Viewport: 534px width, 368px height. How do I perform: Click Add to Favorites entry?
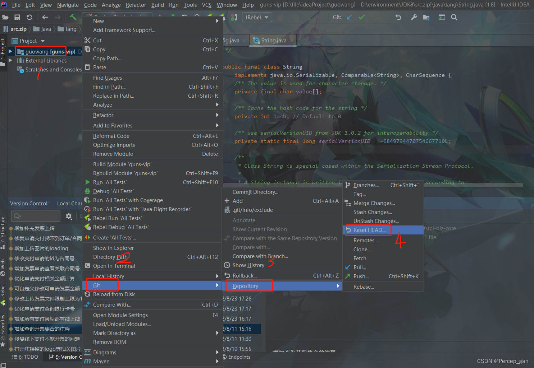click(152, 125)
